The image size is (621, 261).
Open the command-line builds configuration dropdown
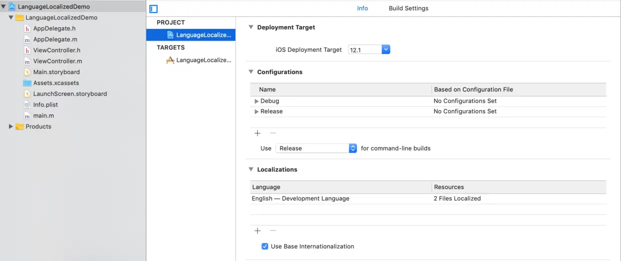tap(353, 148)
